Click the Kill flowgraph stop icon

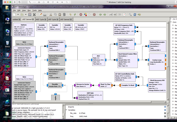pyautogui.click(x=94, y=15)
